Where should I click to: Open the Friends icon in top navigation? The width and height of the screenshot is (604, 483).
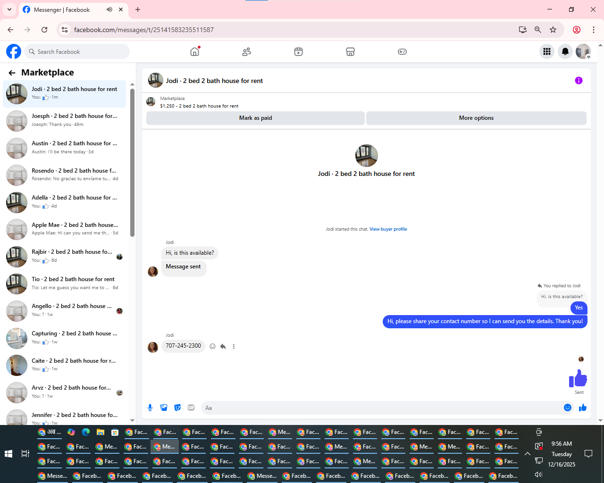(x=246, y=51)
